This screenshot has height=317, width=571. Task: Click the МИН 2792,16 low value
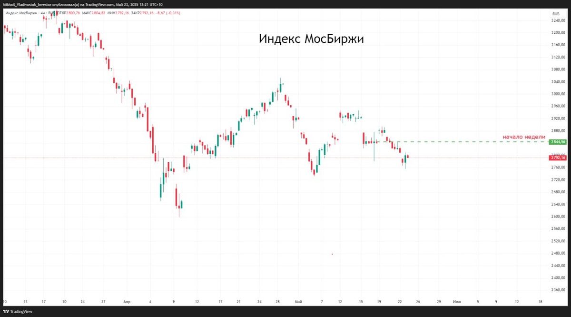118,13
